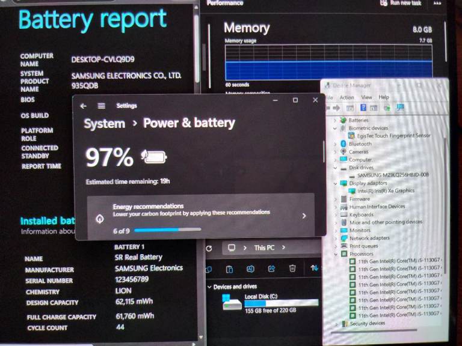The height and width of the screenshot is (346, 462).
Task: Select EgisTec Touch Fingerprint Sensor device
Action: coord(393,136)
